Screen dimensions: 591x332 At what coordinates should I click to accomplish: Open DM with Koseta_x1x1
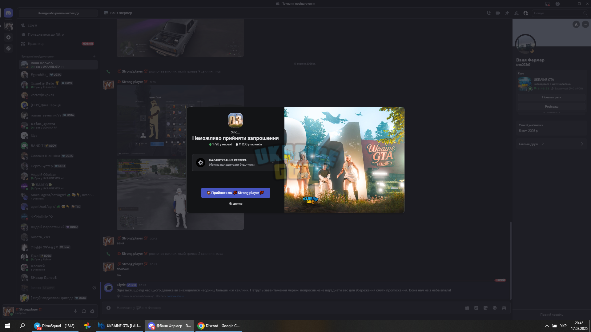point(58,237)
